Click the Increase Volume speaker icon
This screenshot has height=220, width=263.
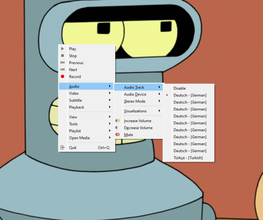[x=118, y=121]
